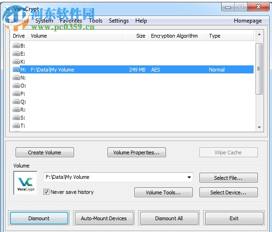The image size is (272, 232).
Task: Click the drive icon for B:
Action: [x=16, y=46]
